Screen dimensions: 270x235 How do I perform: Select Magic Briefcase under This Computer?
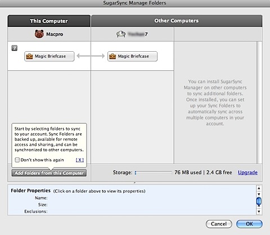point(49,56)
